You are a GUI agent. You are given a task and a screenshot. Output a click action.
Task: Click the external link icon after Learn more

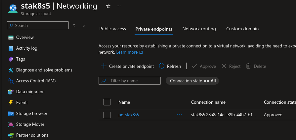click(141, 52)
